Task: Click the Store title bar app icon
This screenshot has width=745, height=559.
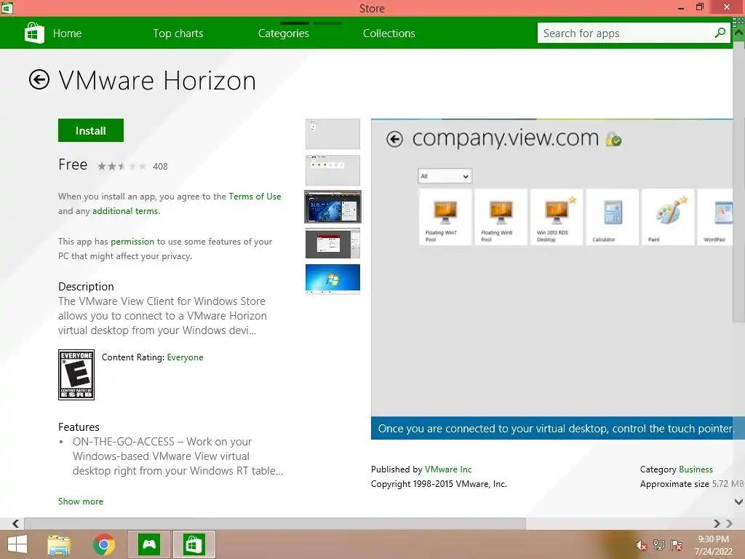Action: coord(7,7)
